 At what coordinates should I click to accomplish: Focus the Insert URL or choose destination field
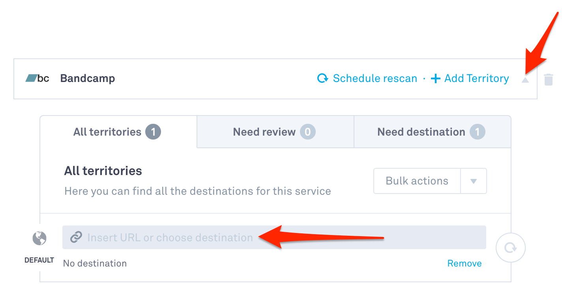click(x=274, y=237)
